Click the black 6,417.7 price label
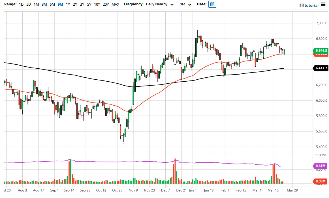Viewport: 329px width, 198px height. coord(321,68)
